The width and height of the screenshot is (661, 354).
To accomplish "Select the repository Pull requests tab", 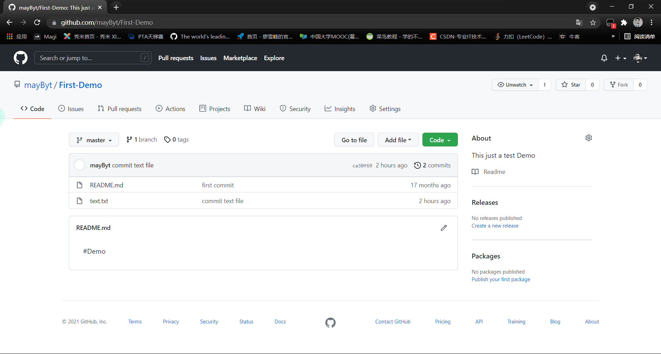I will (x=119, y=109).
